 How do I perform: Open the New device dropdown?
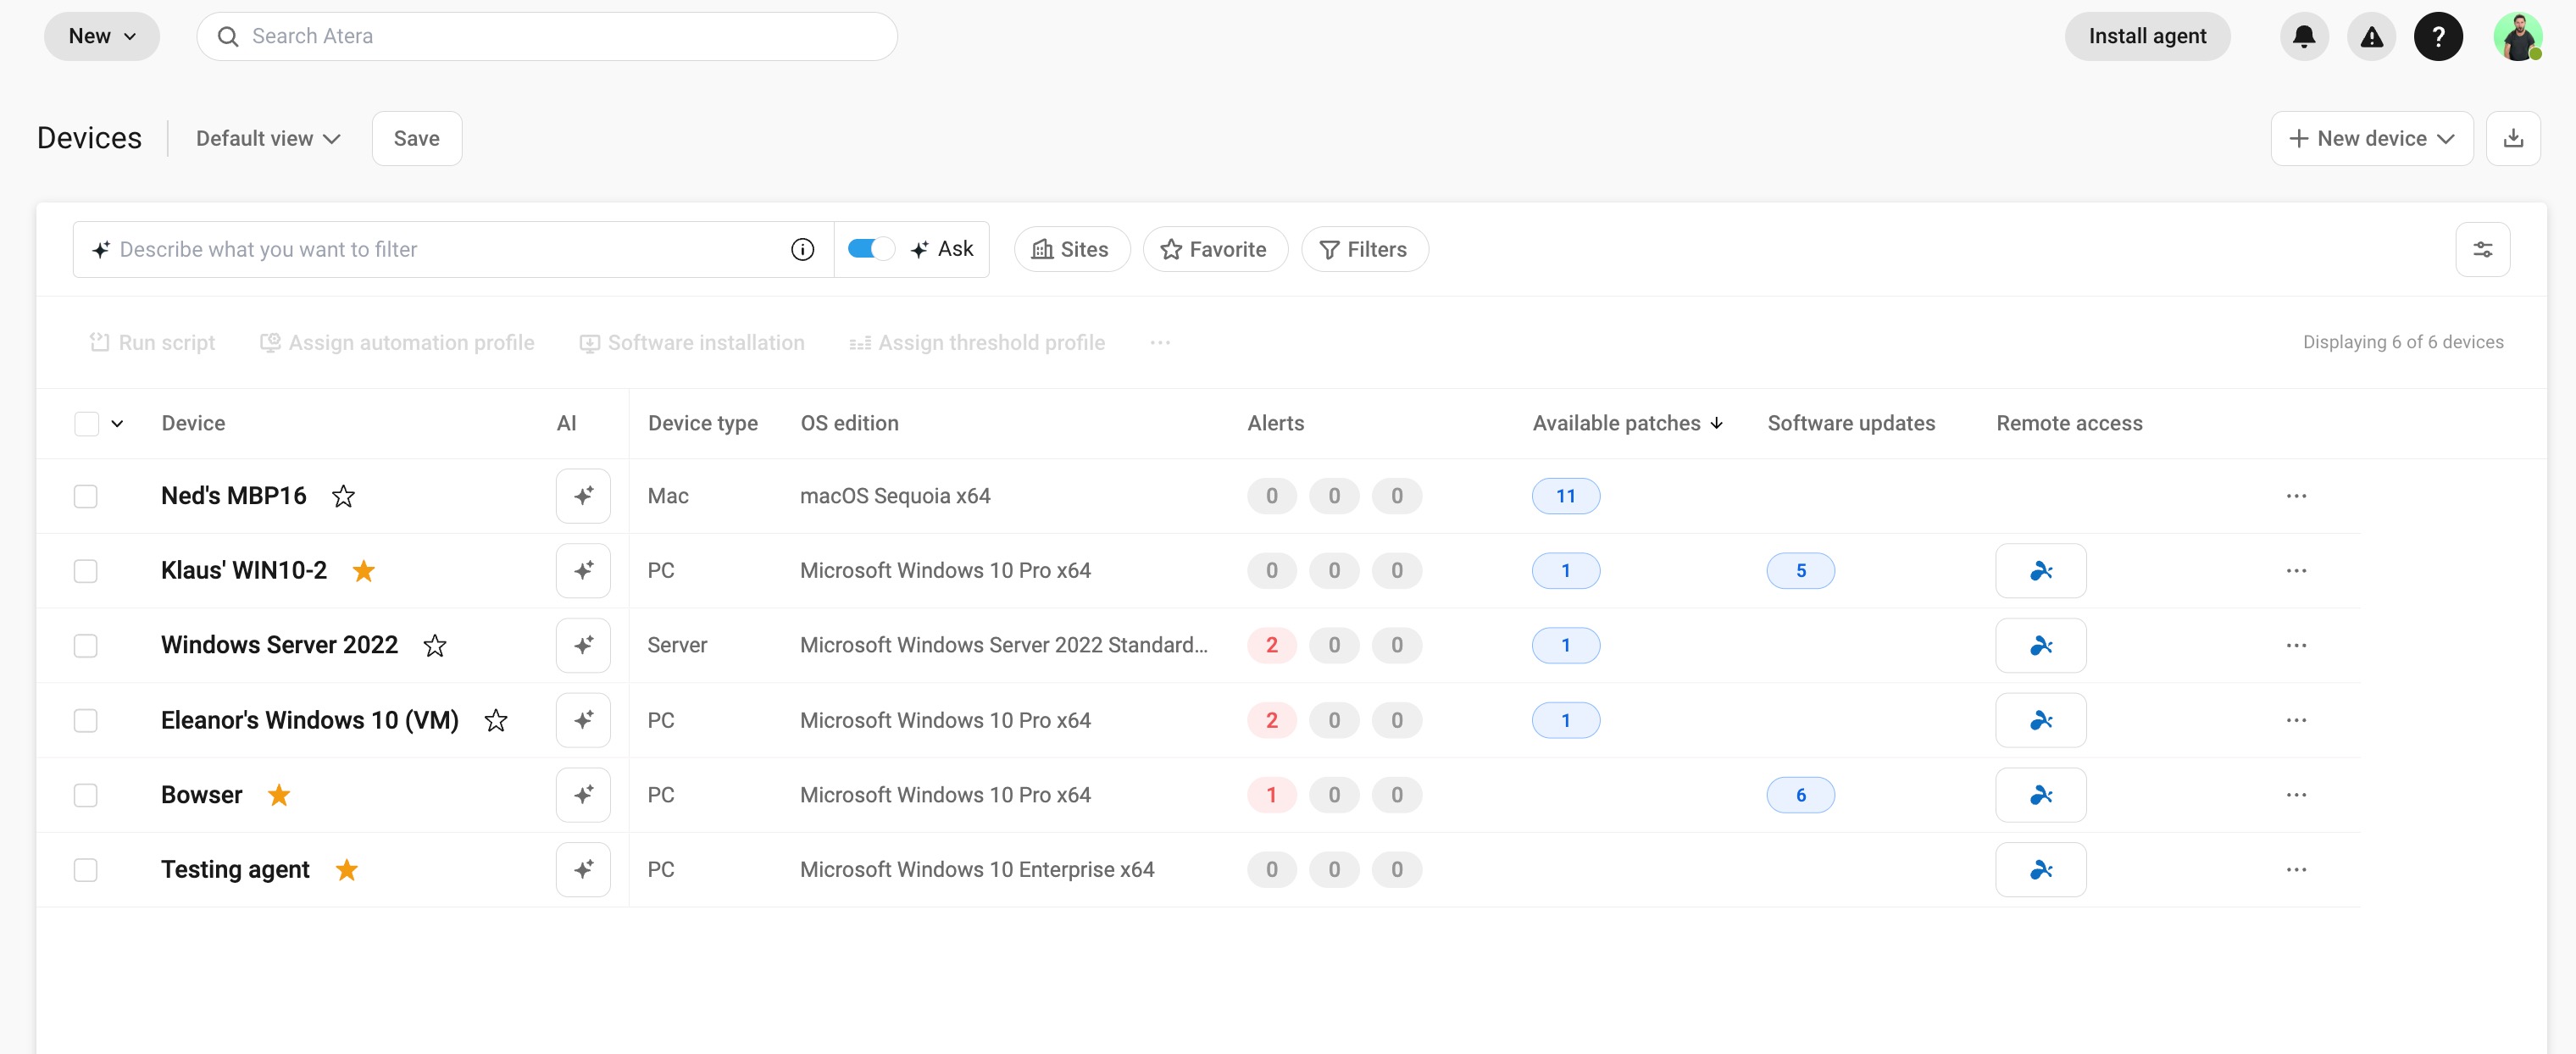point(2371,138)
